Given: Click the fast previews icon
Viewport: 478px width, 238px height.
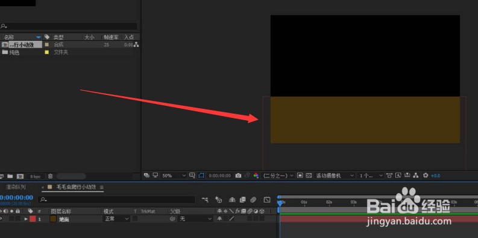Looking at the screenshot, I should pos(398,175).
